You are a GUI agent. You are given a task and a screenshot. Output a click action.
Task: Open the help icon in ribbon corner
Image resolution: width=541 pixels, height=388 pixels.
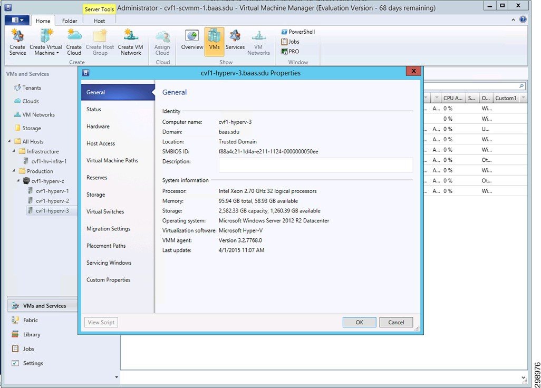[x=523, y=20]
